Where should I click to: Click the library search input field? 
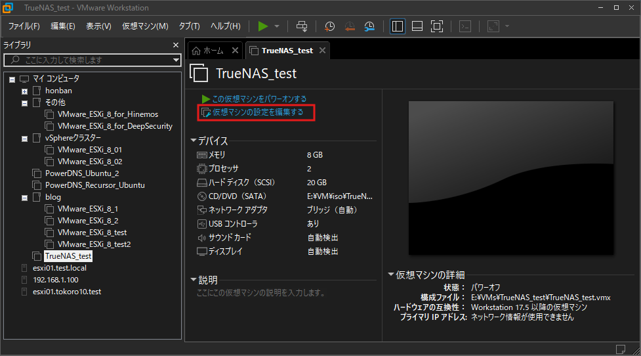(92, 60)
